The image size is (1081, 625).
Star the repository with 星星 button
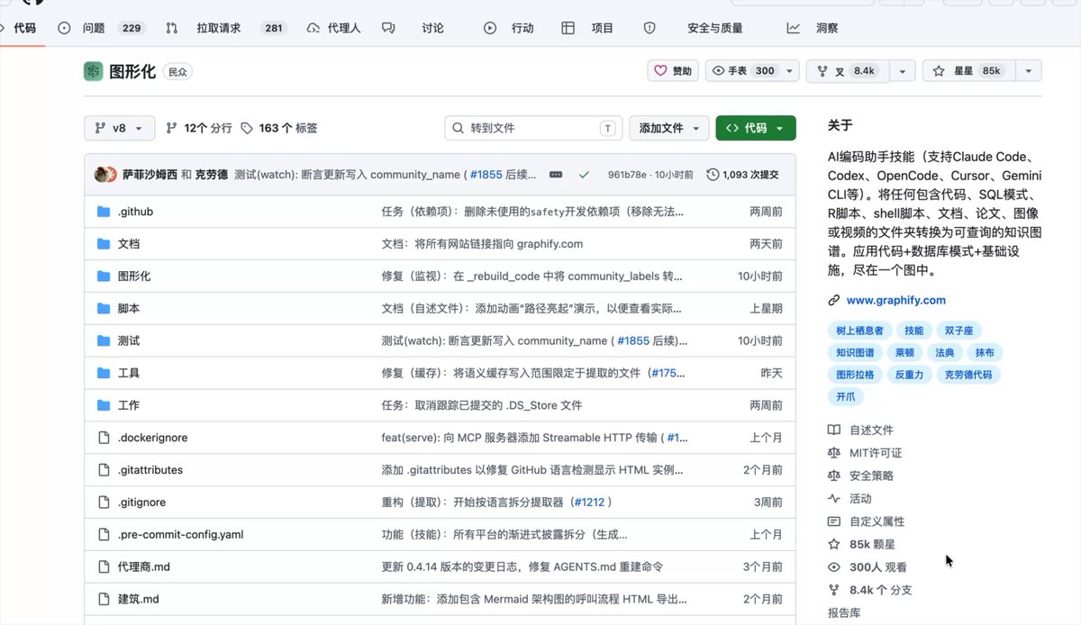click(969, 71)
